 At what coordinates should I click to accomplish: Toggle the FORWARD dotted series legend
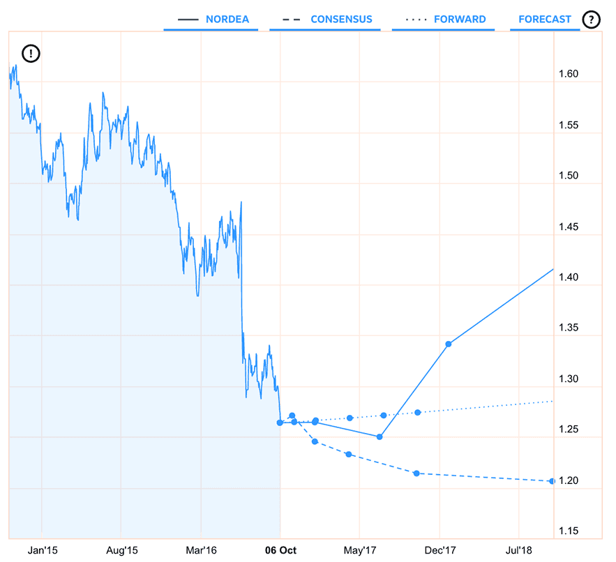[443, 20]
